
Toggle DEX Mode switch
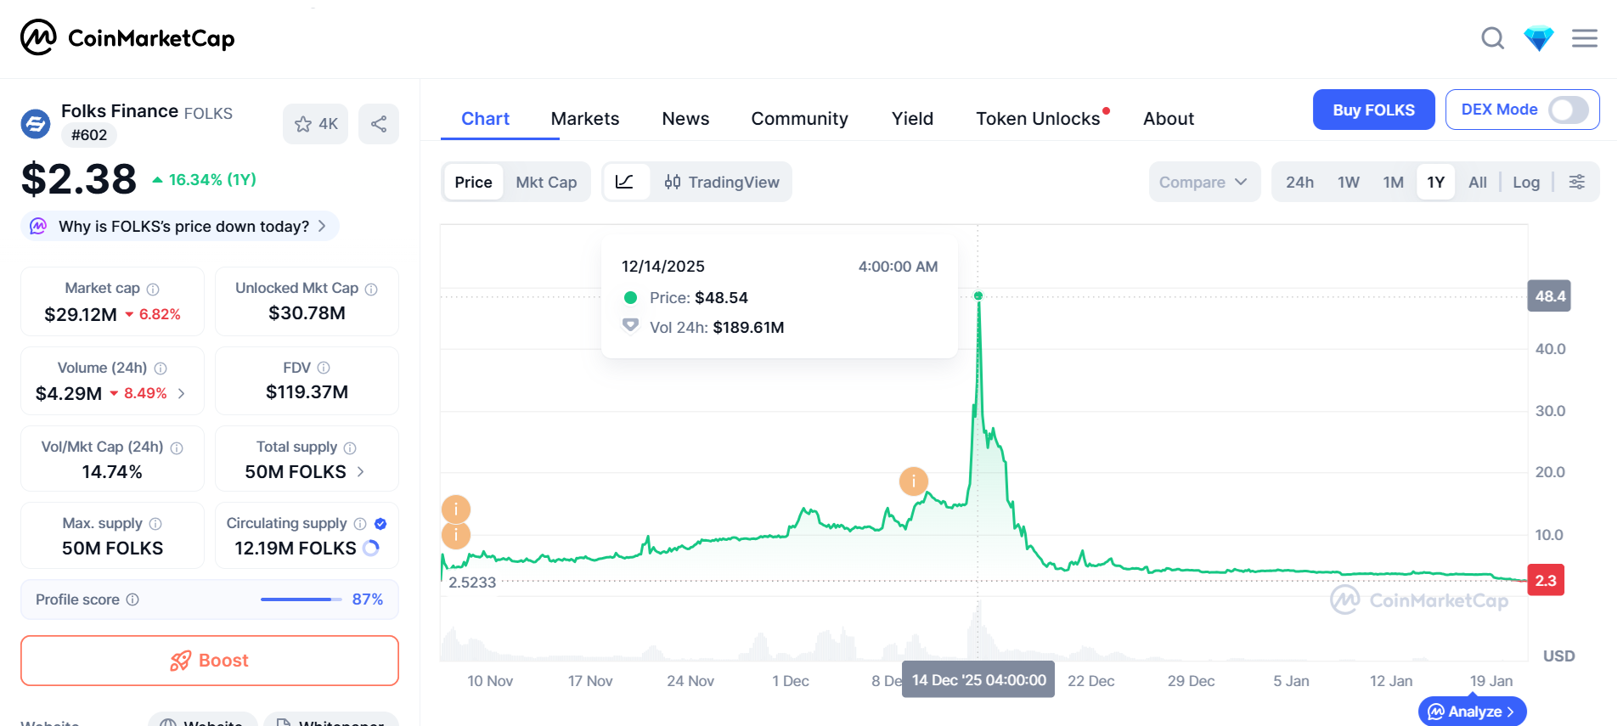click(1568, 110)
